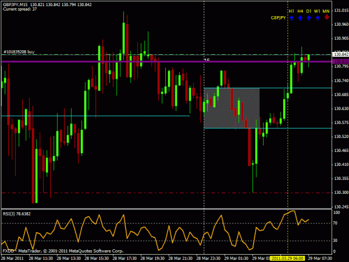Image resolution: width=349 pixels, height=262 pixels.
Task: Click the 130.630 price axis label
Action: coord(341,108)
